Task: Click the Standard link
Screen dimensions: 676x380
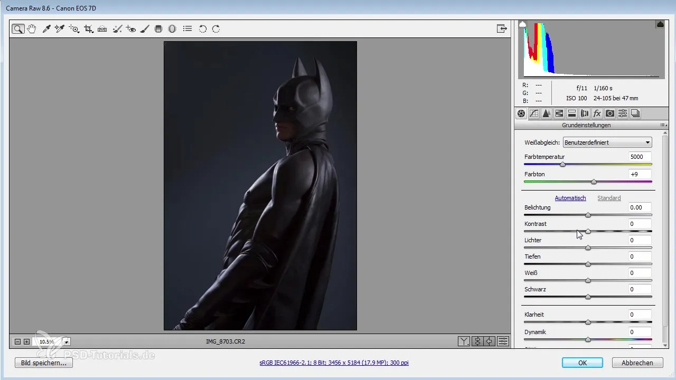Action: pyautogui.click(x=609, y=198)
